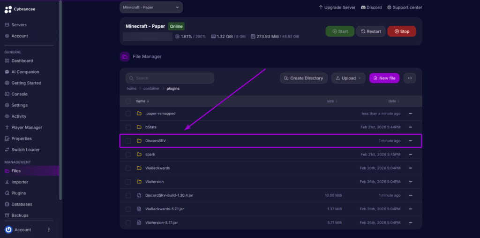Click the Databases icon in sidebar

pyautogui.click(x=7, y=204)
